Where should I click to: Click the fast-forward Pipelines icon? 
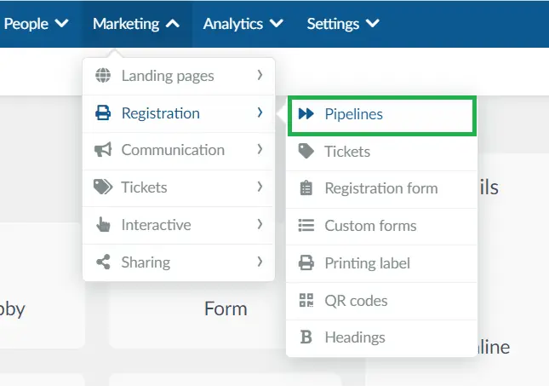pyautogui.click(x=306, y=113)
